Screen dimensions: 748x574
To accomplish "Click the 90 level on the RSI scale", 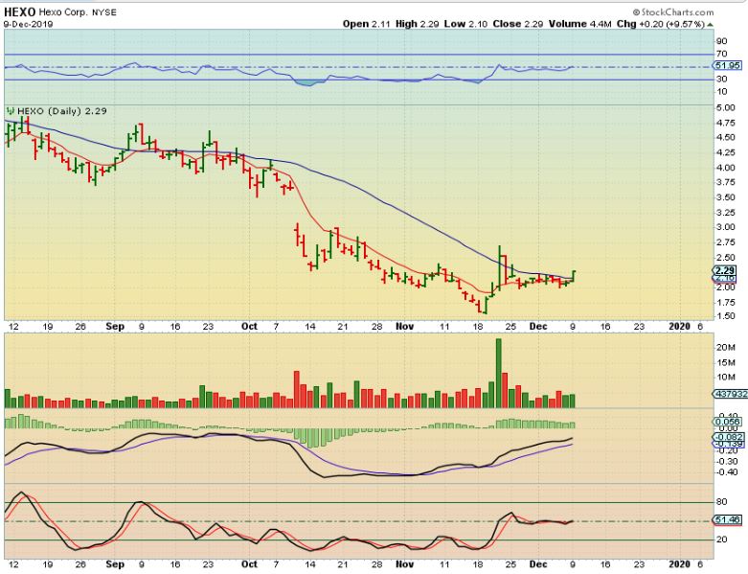I will click(x=721, y=41).
